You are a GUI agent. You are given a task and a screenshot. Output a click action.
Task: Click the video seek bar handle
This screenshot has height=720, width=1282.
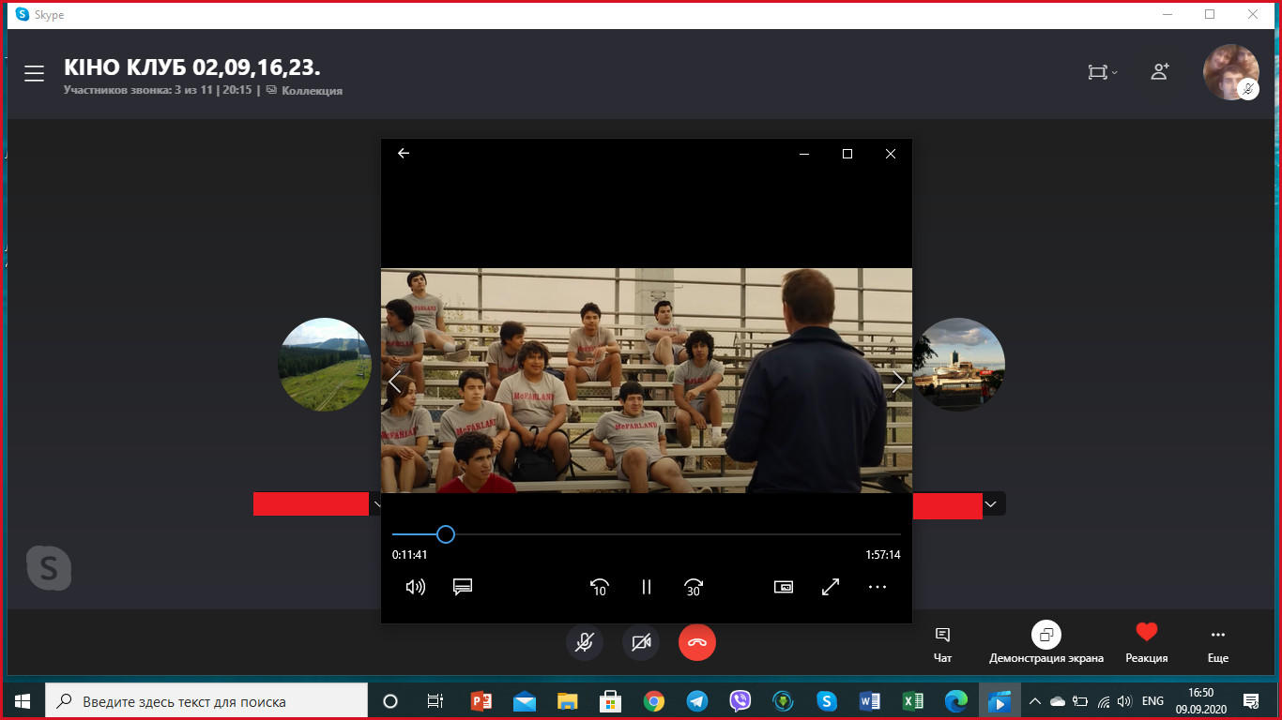click(446, 534)
